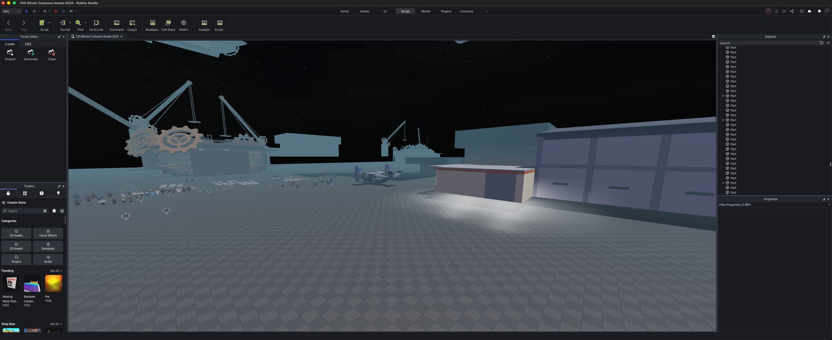Start playtest with the blue Play button
Image resolution: width=832 pixels, height=340 pixels.
point(26,11)
